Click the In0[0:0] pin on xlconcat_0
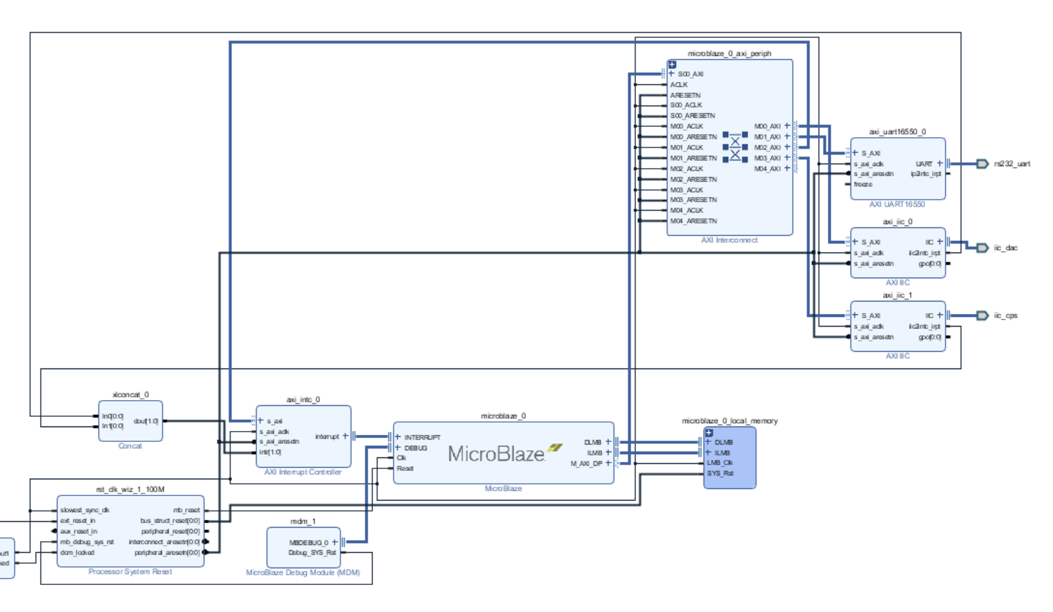This screenshot has width=1053, height=612. pyautogui.click(x=113, y=416)
